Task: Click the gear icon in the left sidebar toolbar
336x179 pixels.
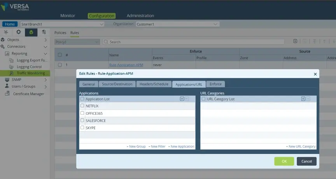Action: [18, 32]
